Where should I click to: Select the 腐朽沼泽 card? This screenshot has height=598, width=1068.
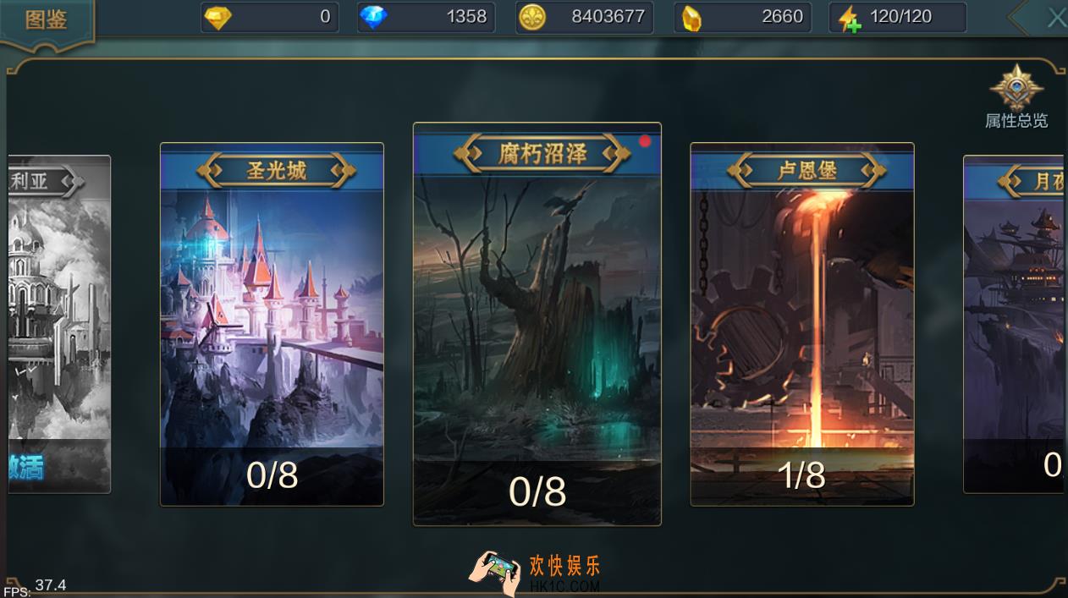point(537,325)
